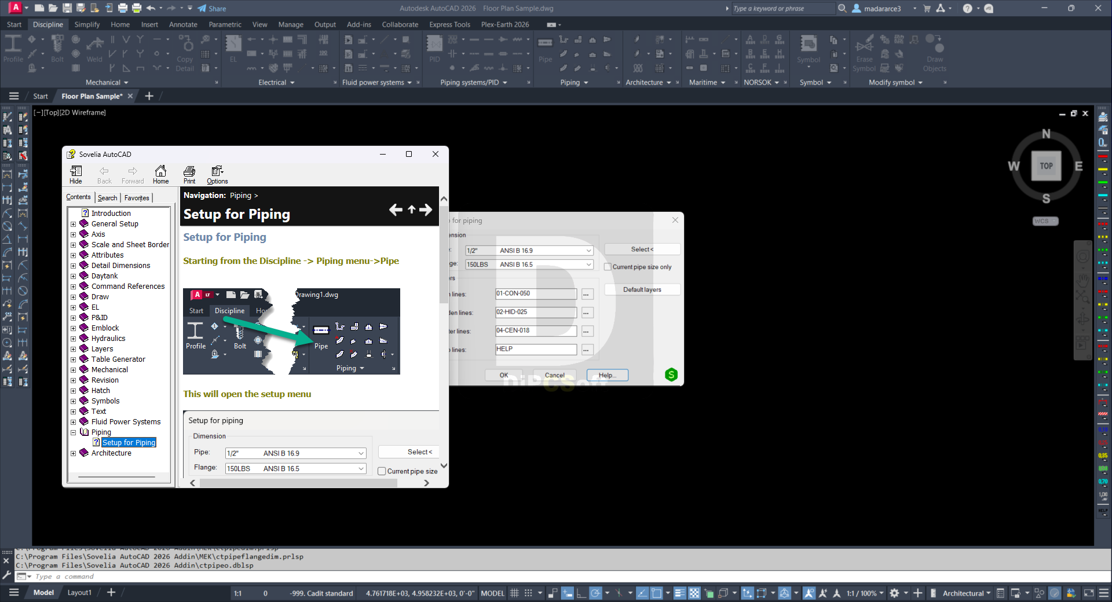The image size is (1112, 602).
Task: Open the Express Tools ribbon tab
Action: click(x=450, y=24)
